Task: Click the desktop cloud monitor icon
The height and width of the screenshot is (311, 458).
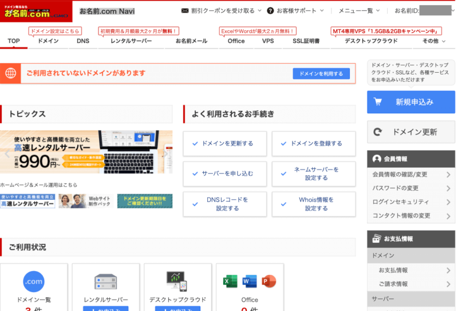Action: point(177,281)
